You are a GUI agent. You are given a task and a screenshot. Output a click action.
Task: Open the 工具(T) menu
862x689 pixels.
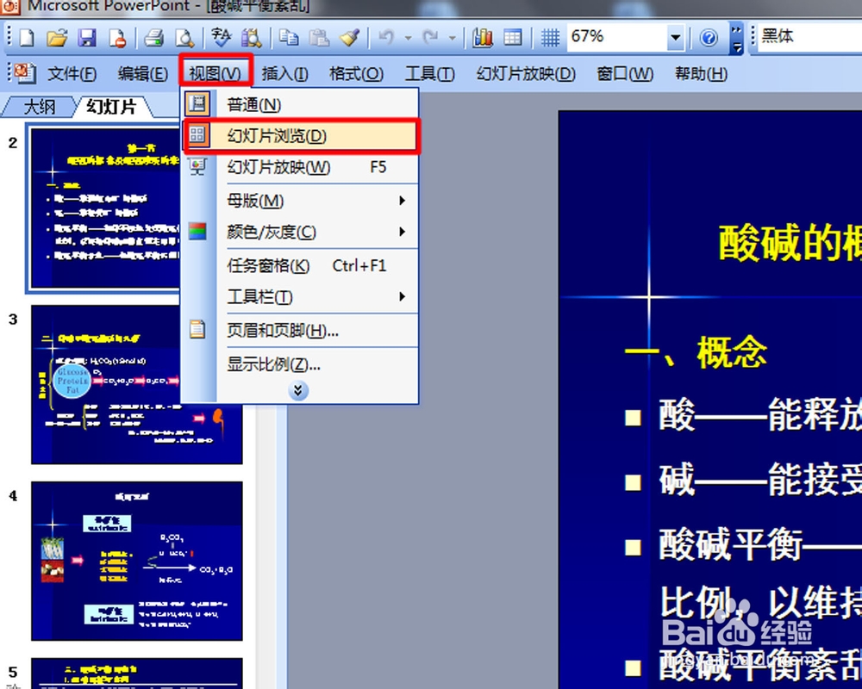click(x=429, y=73)
